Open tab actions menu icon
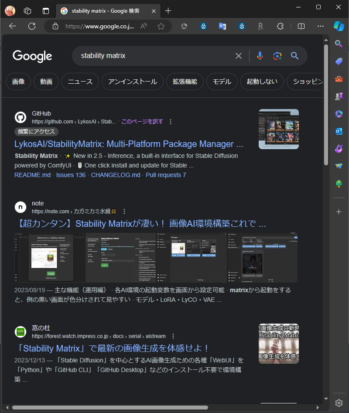This screenshot has width=349, height=413. [46, 11]
